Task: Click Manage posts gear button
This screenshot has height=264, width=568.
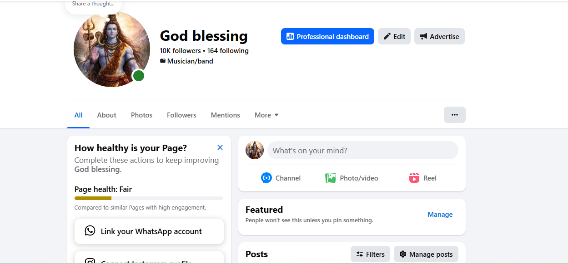Action: (426, 254)
